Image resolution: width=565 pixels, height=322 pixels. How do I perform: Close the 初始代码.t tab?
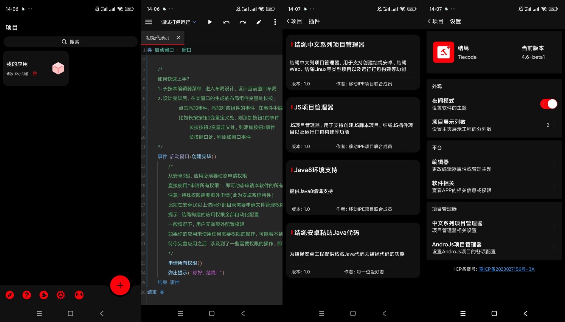(x=178, y=38)
